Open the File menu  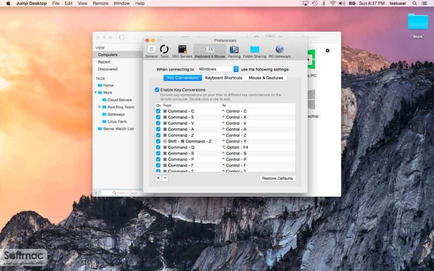pyautogui.click(x=56, y=4)
